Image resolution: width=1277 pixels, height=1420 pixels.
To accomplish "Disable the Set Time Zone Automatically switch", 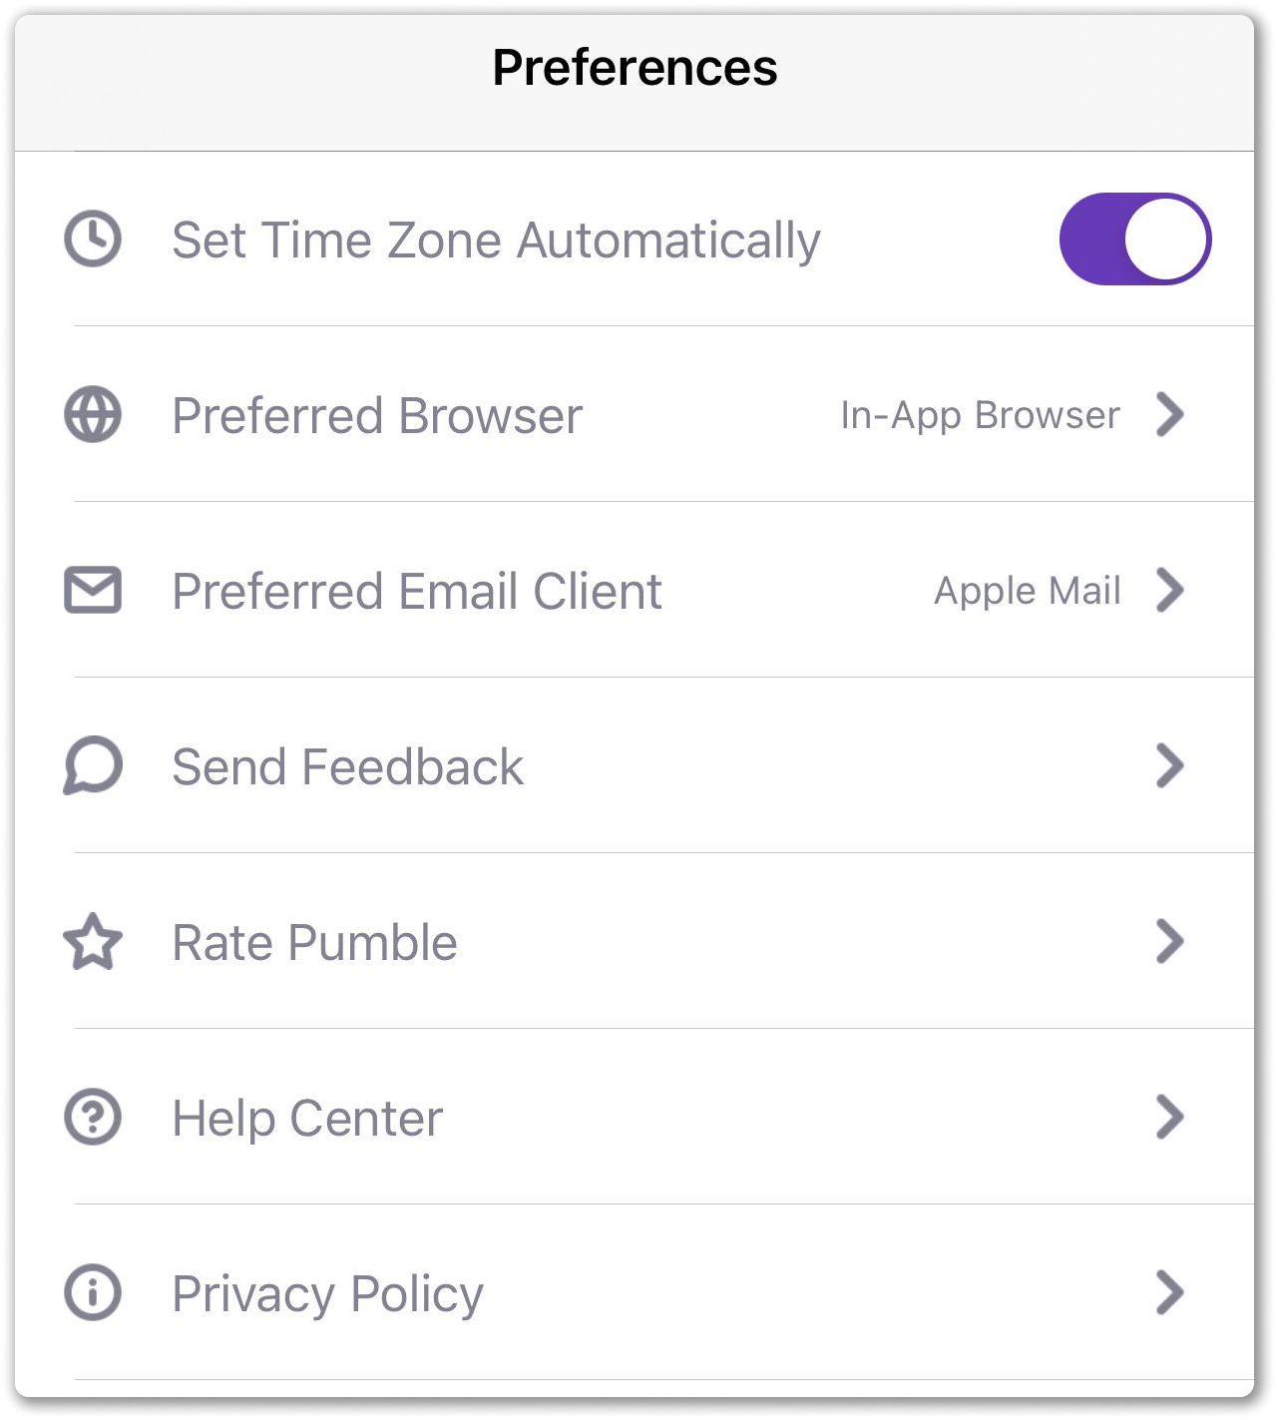I will click(1134, 239).
